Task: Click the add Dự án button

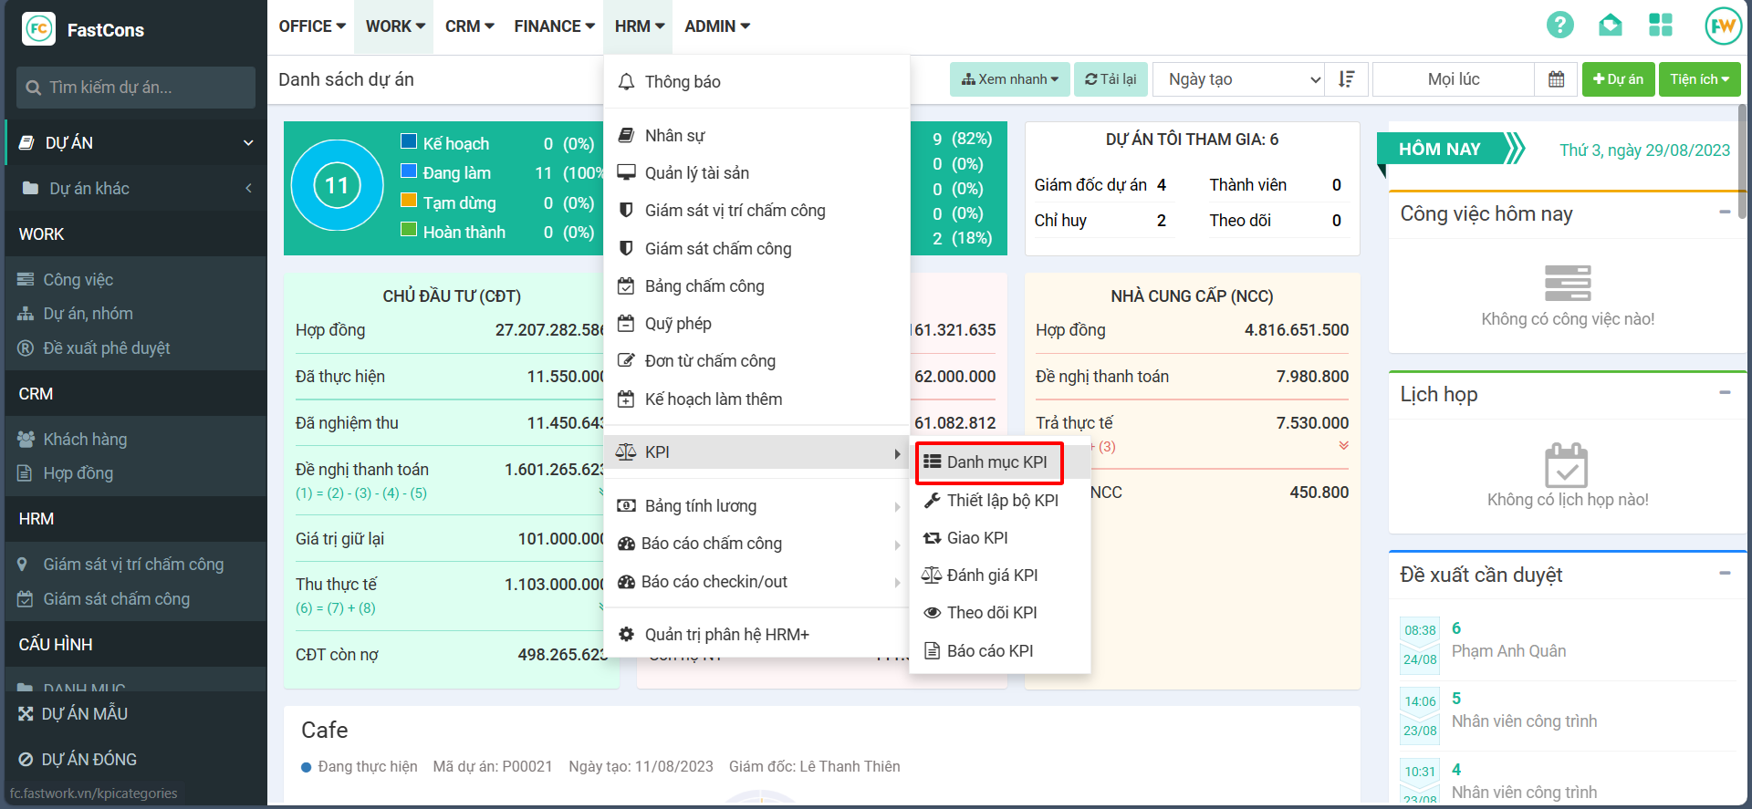Action: tap(1617, 79)
